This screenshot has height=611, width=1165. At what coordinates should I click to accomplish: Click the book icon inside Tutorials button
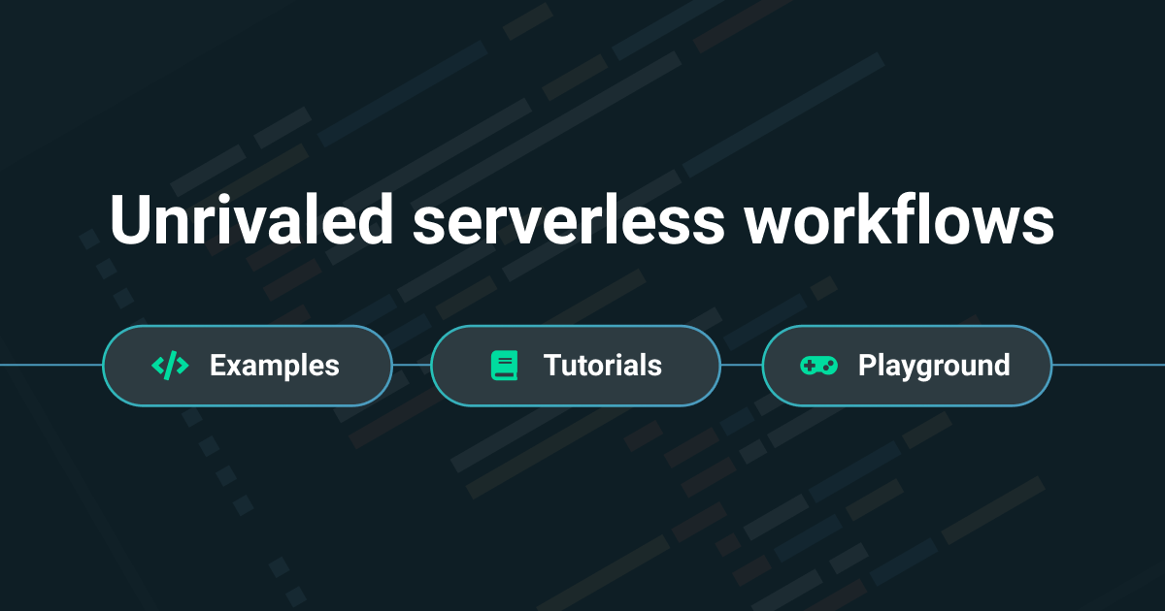pyautogui.click(x=505, y=366)
